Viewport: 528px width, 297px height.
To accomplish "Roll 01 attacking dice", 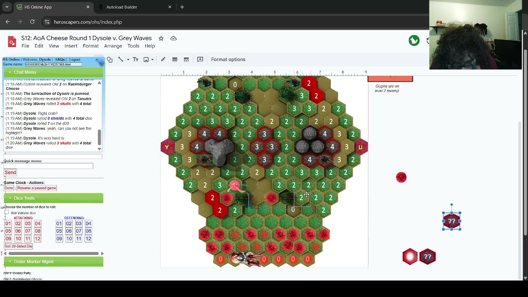I will pyautogui.click(x=8, y=224).
